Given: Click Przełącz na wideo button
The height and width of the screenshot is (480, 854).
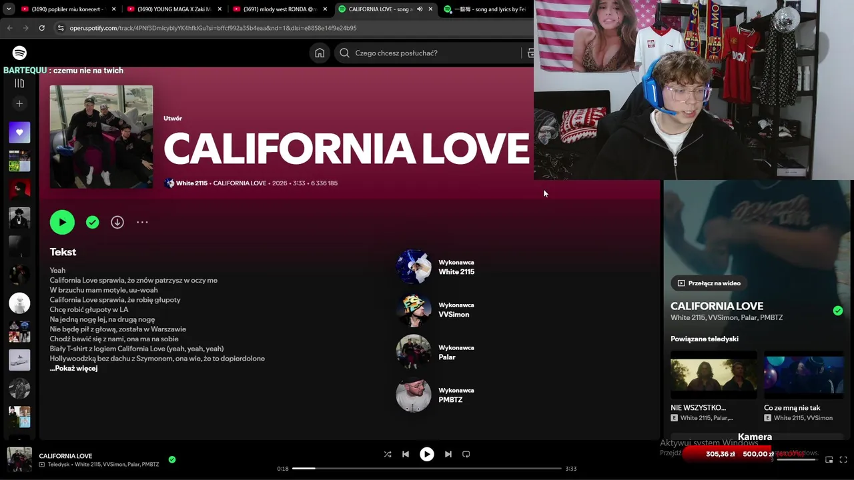Looking at the screenshot, I should 709,283.
